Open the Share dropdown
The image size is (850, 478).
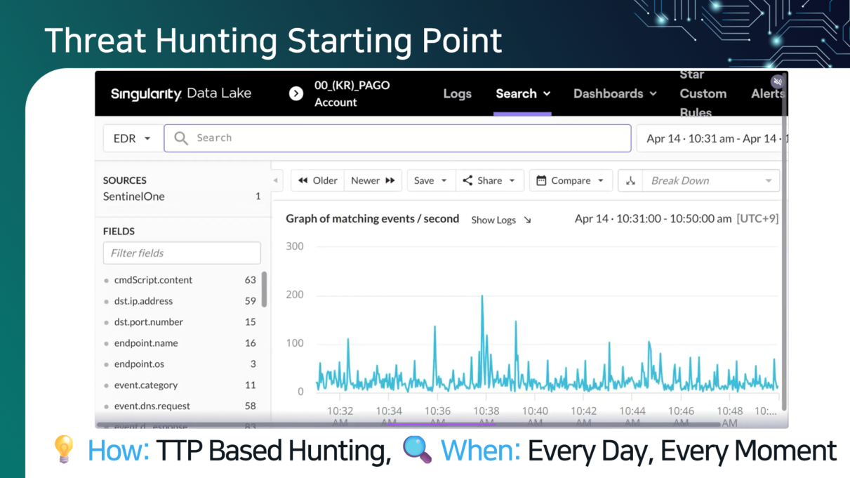pyautogui.click(x=489, y=180)
